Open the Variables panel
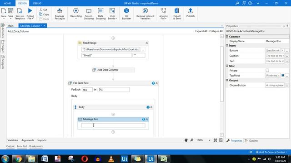 point(13,140)
